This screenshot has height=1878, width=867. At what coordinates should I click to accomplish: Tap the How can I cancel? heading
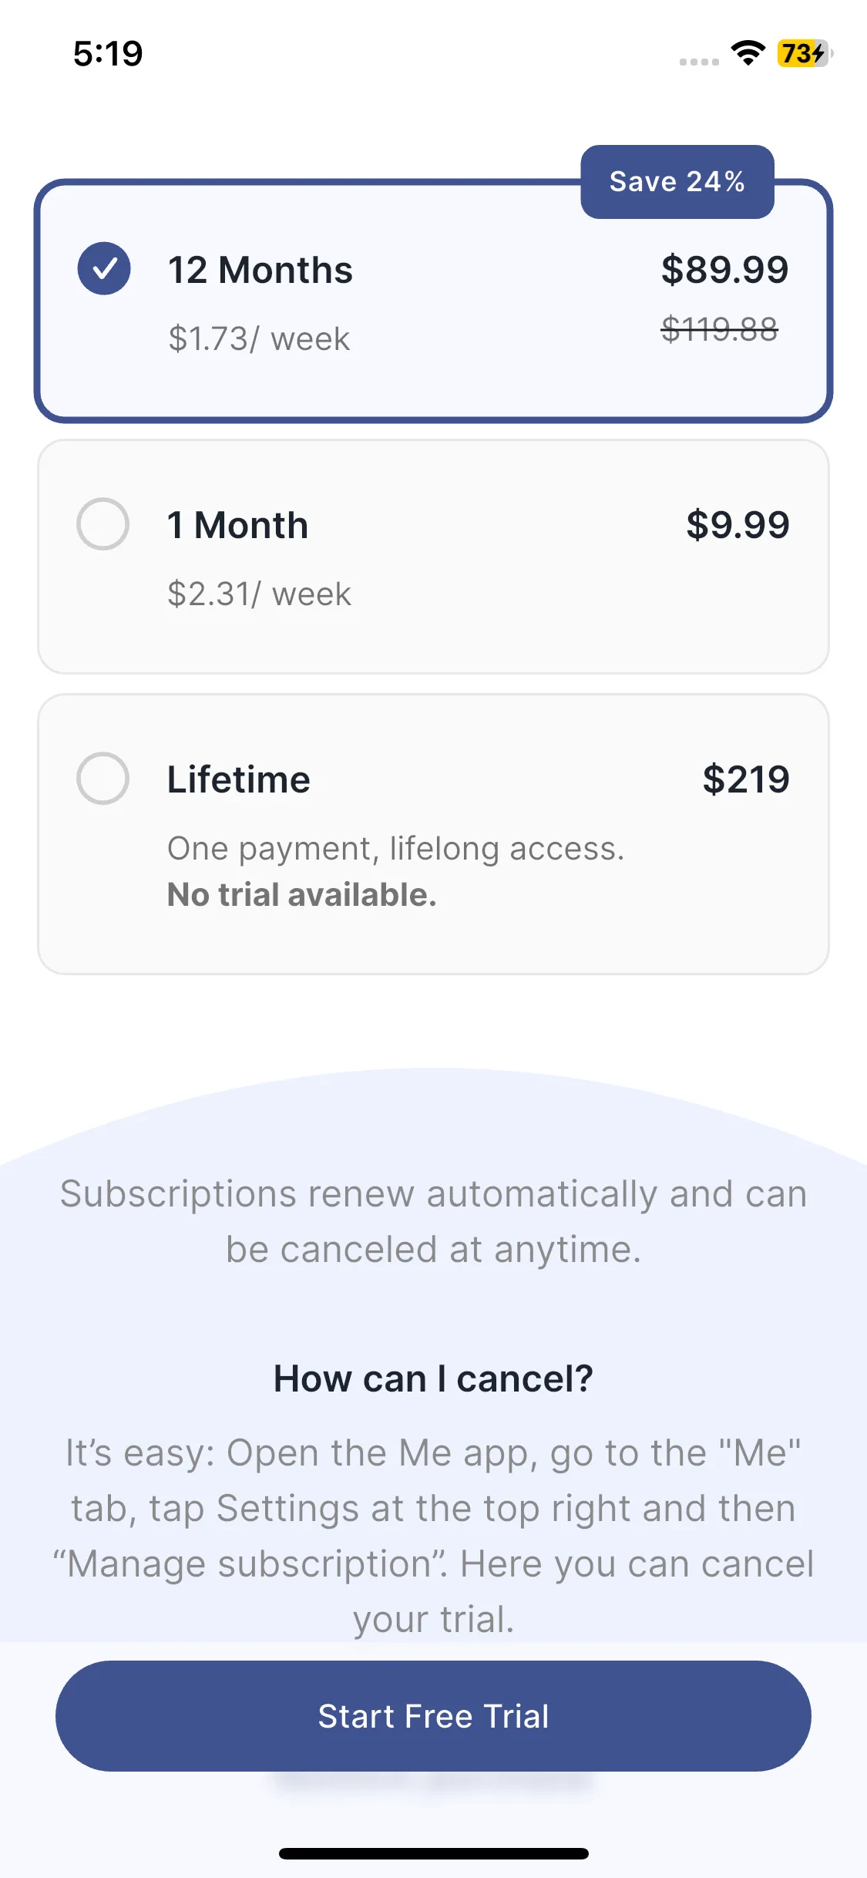coord(433,1378)
